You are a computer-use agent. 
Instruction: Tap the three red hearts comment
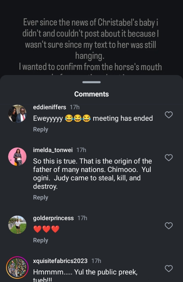click(46, 229)
